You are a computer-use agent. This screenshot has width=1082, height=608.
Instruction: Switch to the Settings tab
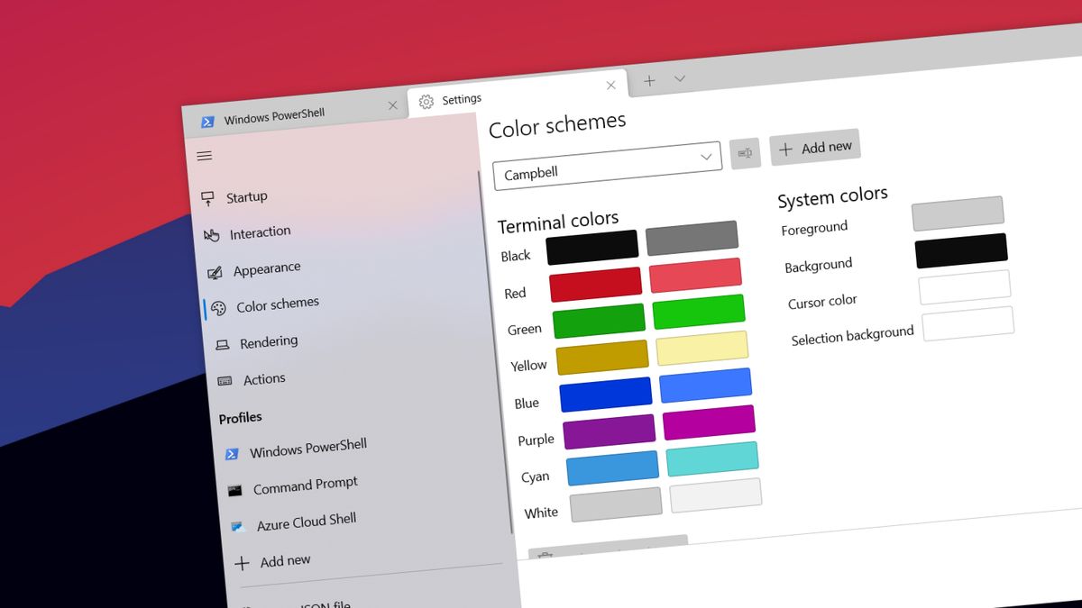(x=462, y=99)
